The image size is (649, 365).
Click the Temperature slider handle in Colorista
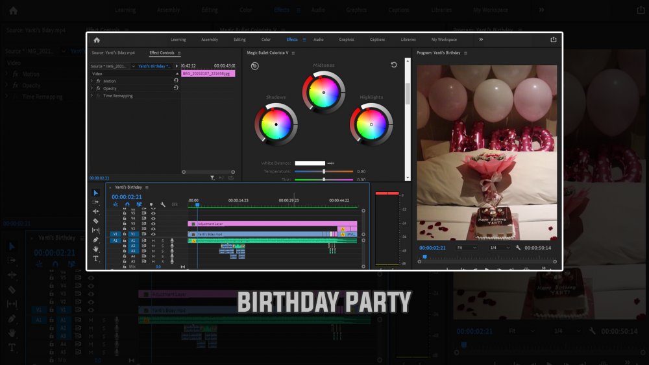pos(324,171)
